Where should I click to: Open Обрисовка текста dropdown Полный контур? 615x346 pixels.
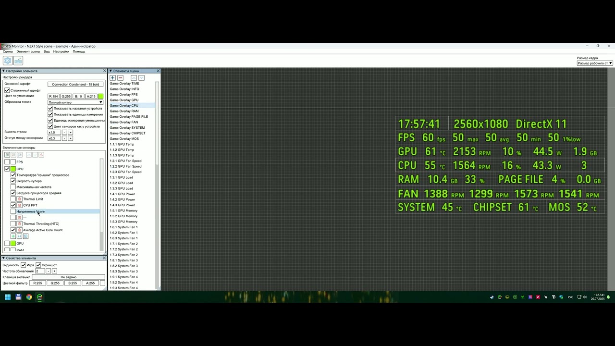pyautogui.click(x=75, y=102)
